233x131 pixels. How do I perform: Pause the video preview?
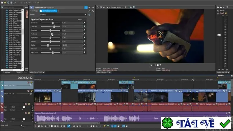155,65
